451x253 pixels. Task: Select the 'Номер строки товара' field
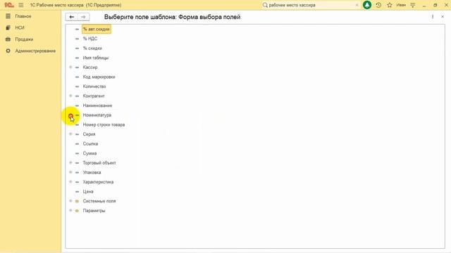coord(104,125)
